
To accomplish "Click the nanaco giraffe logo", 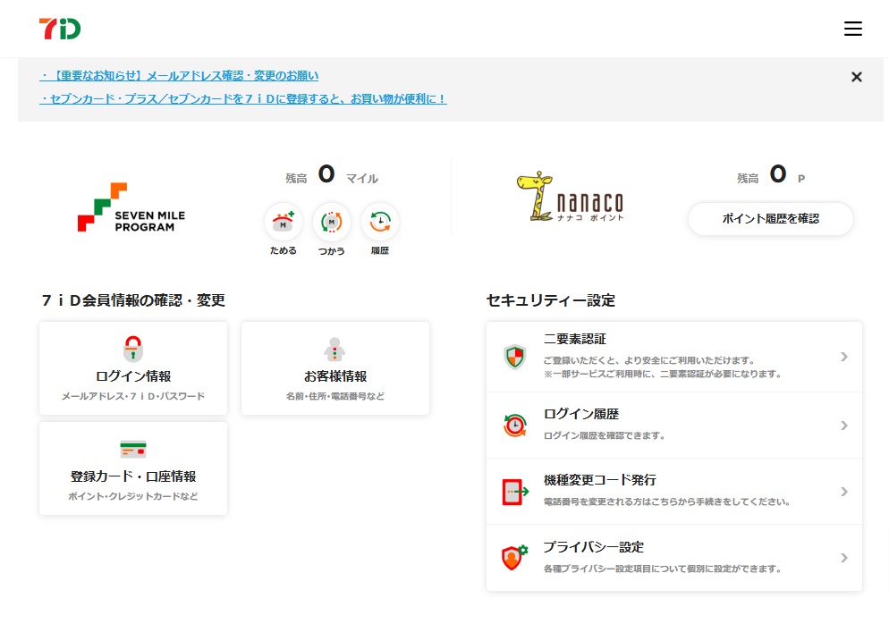I will click(570, 198).
